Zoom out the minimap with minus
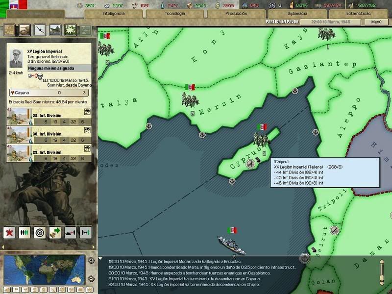Image resolution: width=392 pixels, height=294 pixels. point(91,278)
